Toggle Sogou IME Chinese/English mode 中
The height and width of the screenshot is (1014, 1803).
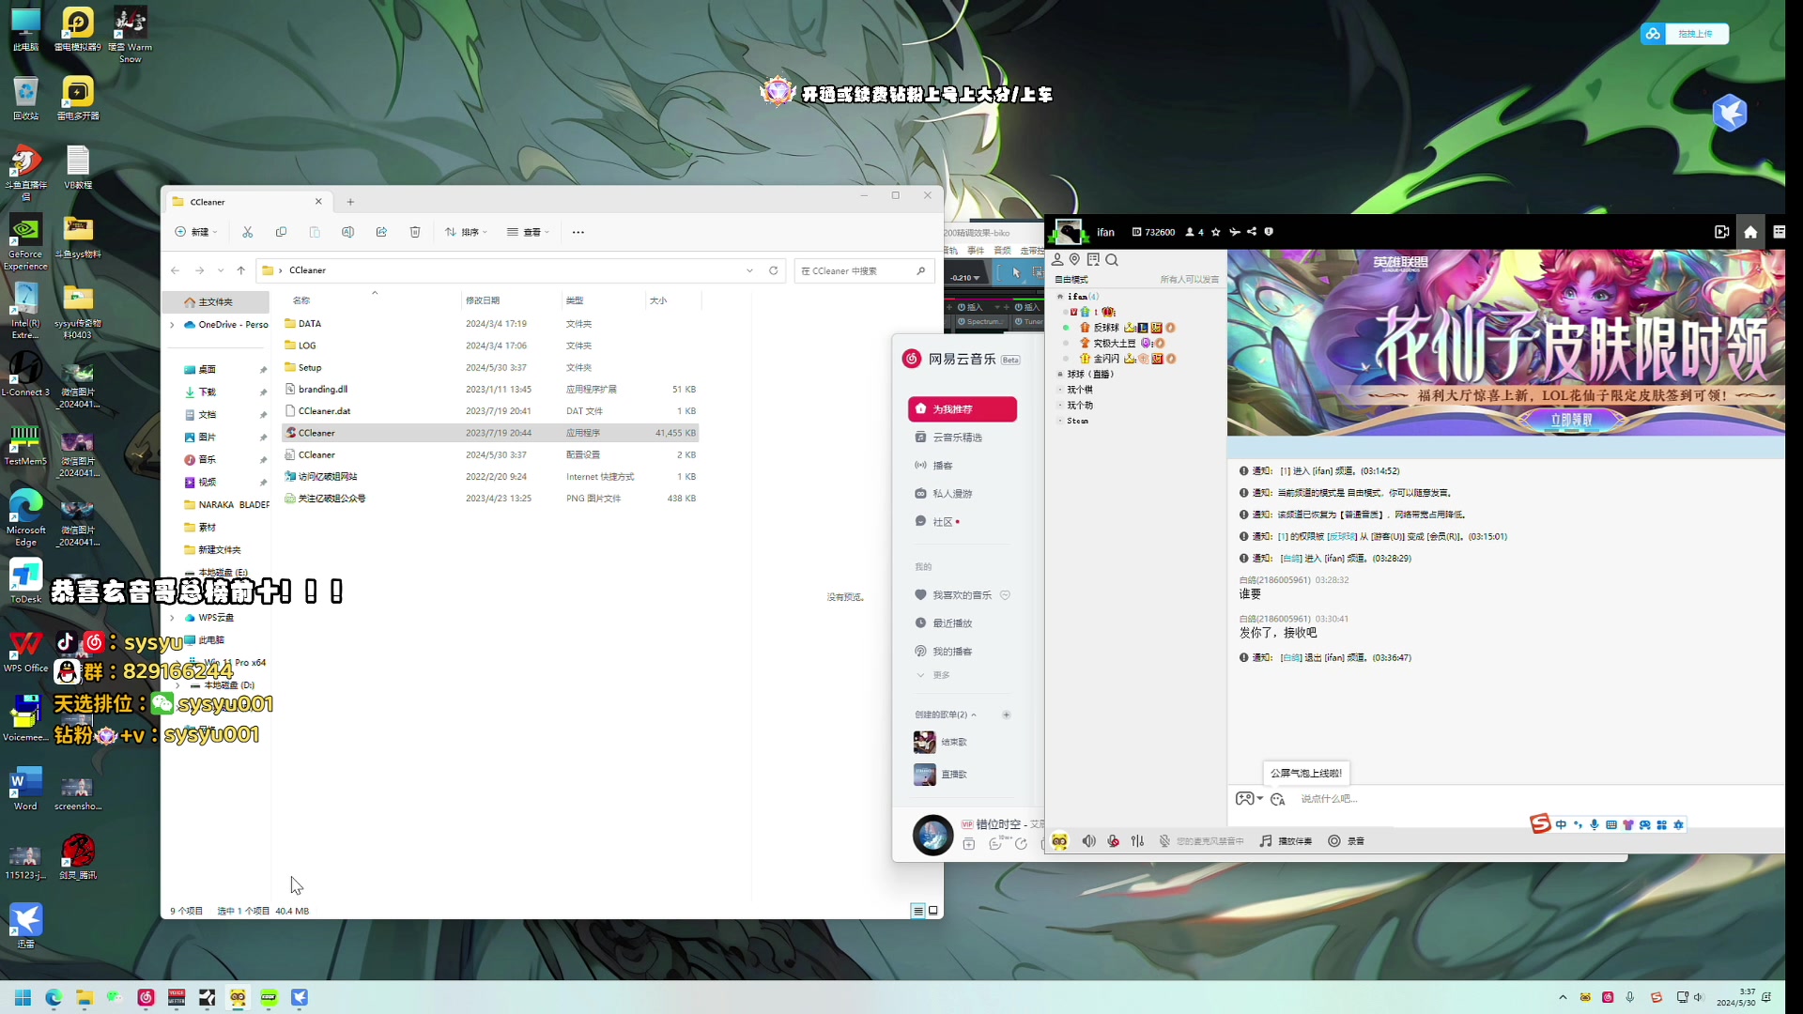click(1561, 825)
